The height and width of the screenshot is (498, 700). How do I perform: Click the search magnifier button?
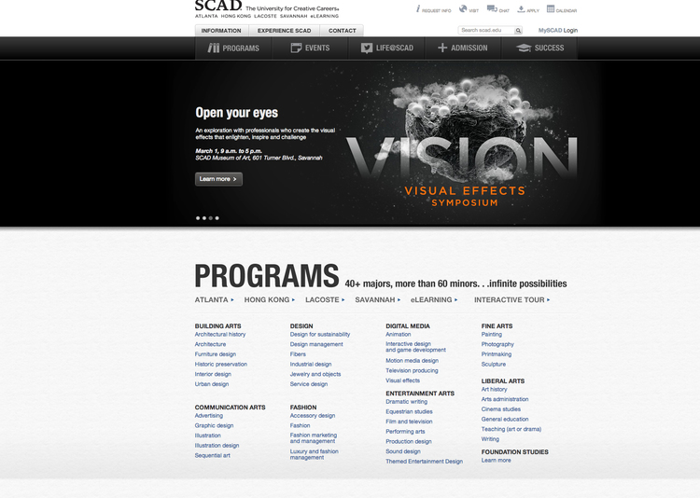(518, 31)
